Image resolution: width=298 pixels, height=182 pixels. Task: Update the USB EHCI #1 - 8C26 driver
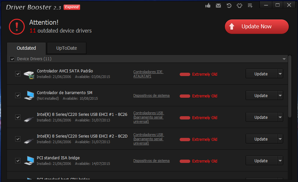click(261, 117)
